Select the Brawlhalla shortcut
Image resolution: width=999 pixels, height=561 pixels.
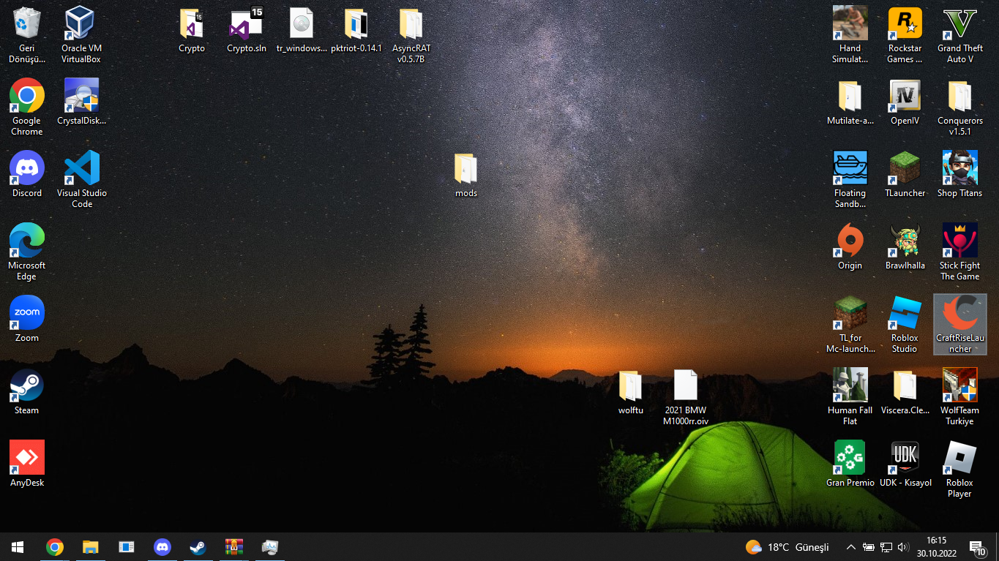point(905,246)
